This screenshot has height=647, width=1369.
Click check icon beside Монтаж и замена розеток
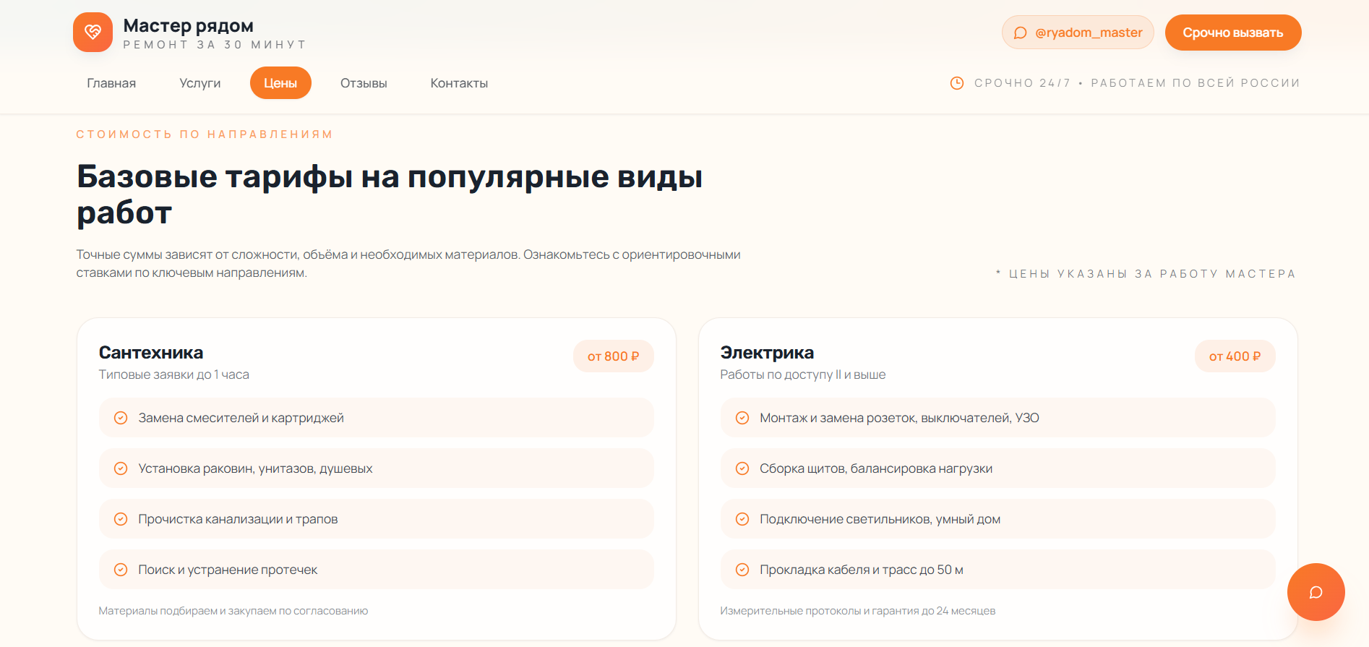click(742, 418)
